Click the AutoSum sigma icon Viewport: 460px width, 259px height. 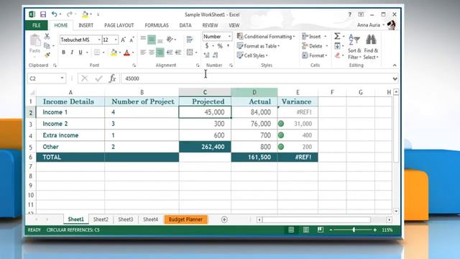coord(337,36)
